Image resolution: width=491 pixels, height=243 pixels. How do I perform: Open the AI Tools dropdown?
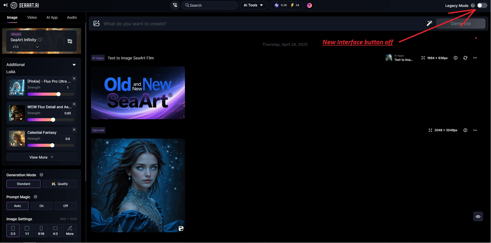coord(253,5)
